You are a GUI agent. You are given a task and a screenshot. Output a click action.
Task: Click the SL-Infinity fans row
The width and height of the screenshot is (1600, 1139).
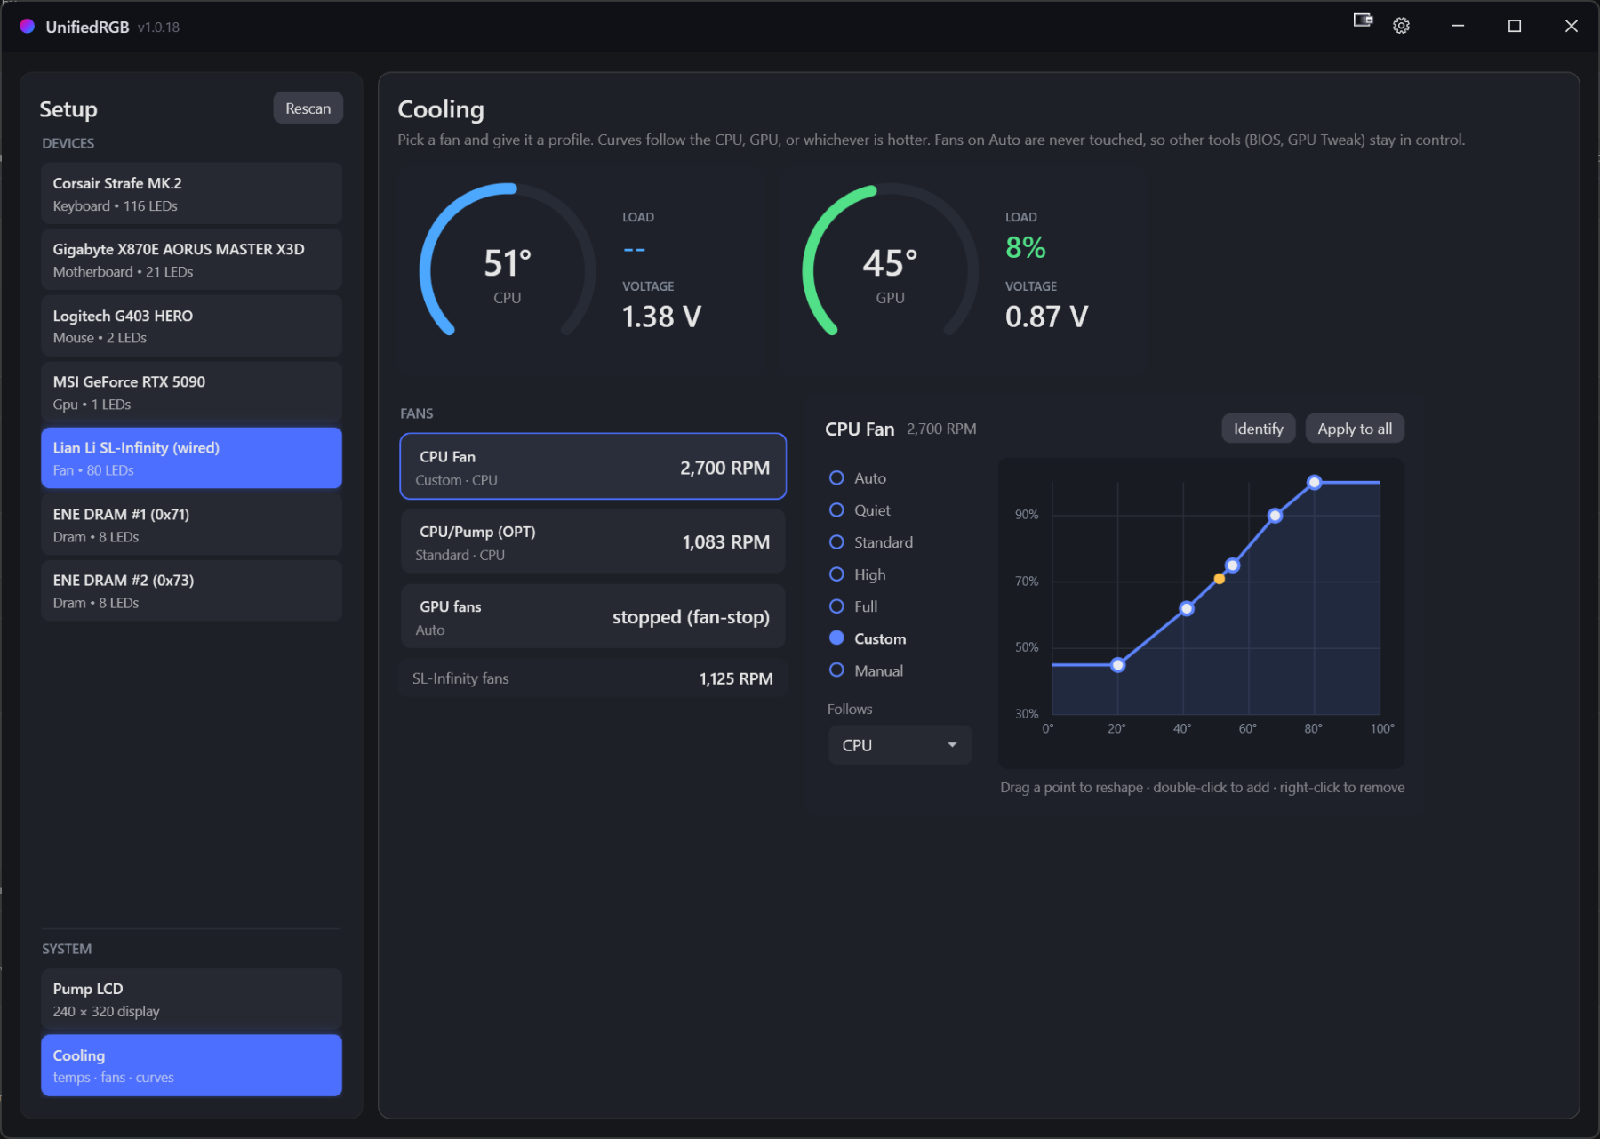[593, 678]
